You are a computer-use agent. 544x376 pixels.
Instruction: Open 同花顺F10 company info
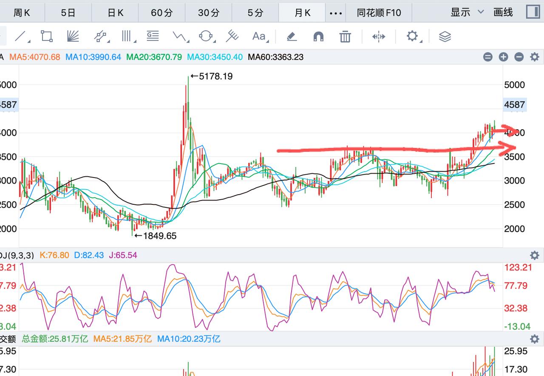(379, 13)
